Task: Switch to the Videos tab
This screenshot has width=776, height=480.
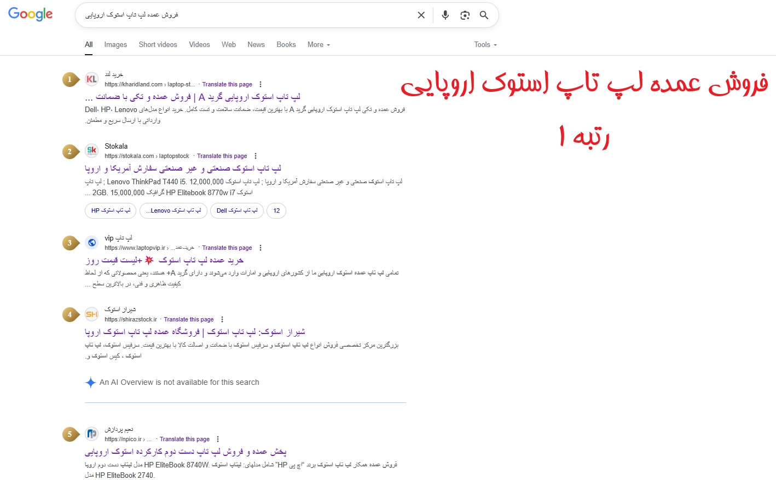Action: [199, 45]
